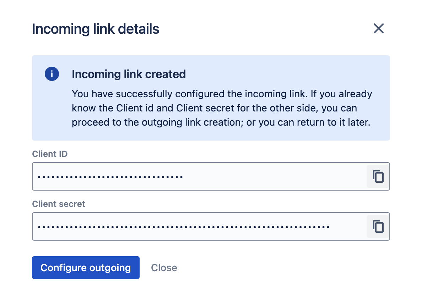Viewport: 422px width, 296px height.
Task: Copy the Client ID to clipboard
Action: coord(378,176)
